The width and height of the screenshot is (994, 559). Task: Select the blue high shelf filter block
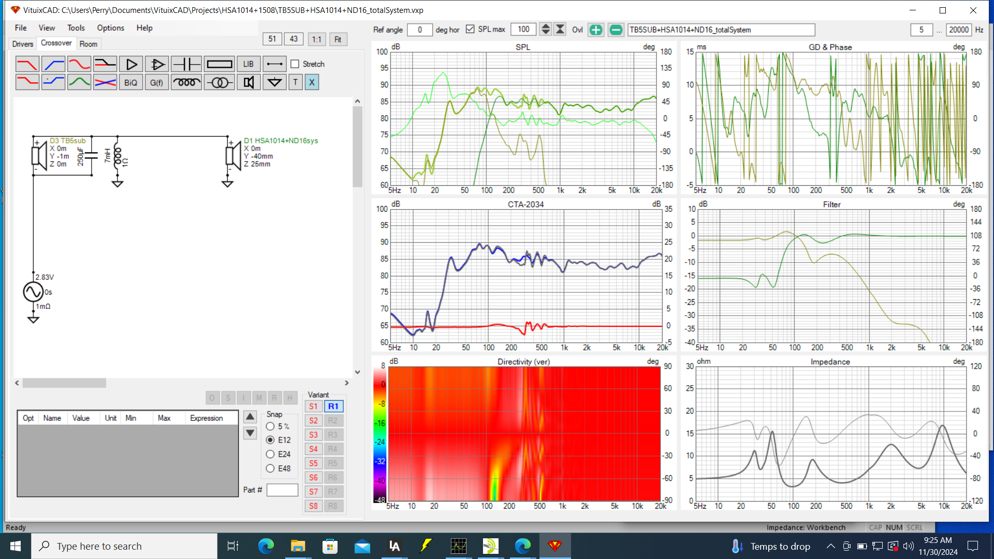click(x=53, y=82)
